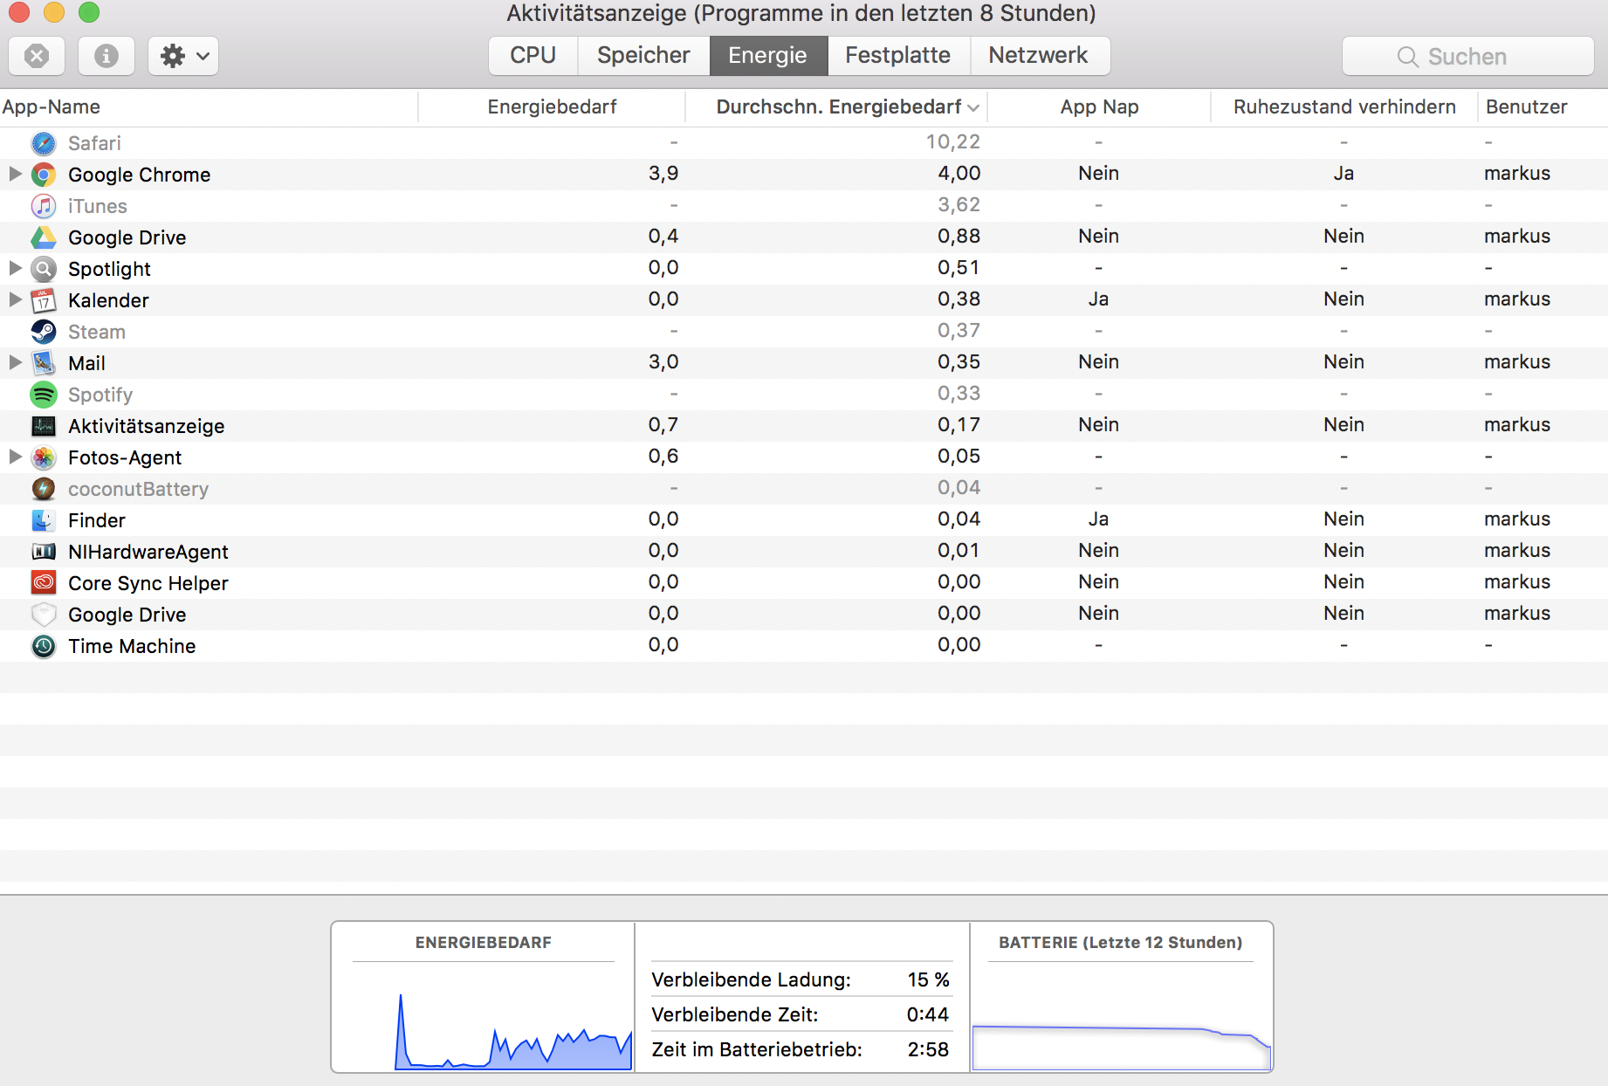
Task: Expand the Fotos-Agent process group
Action: tap(15, 457)
